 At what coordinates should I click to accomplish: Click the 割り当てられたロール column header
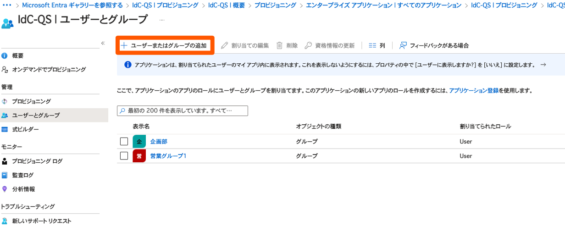pos(485,126)
